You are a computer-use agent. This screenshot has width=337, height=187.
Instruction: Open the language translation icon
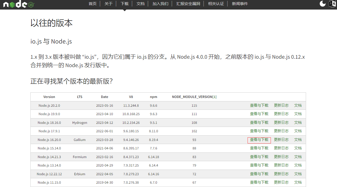coord(332,4)
